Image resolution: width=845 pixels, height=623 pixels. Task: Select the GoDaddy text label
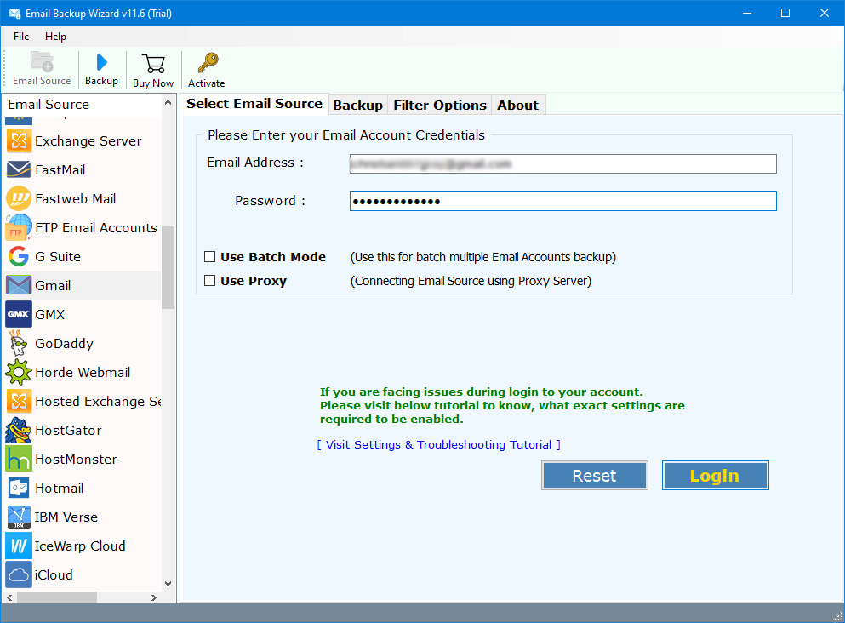pyautogui.click(x=64, y=343)
